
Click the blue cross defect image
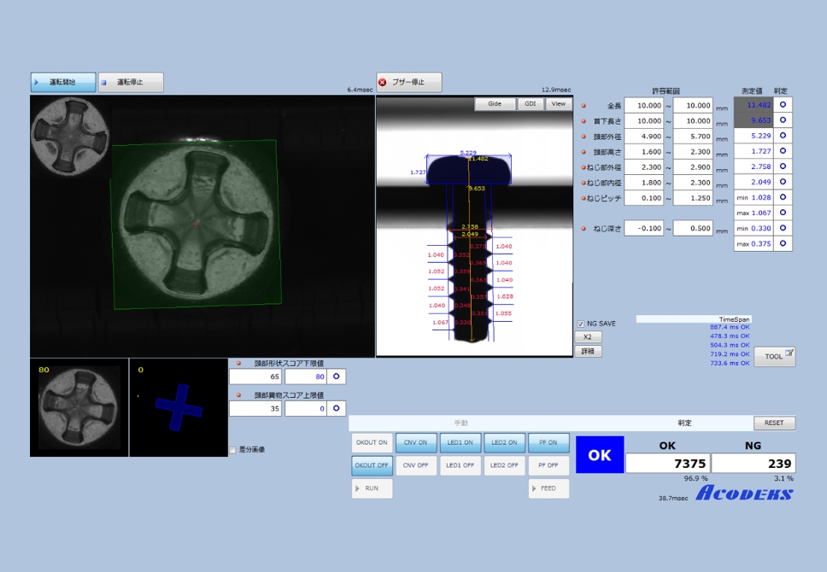coord(178,407)
